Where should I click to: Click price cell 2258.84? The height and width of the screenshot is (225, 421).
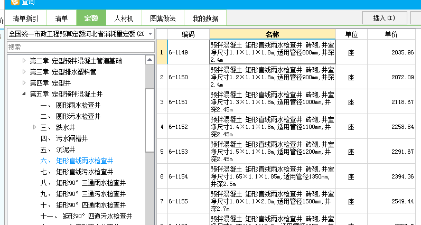point(391,127)
